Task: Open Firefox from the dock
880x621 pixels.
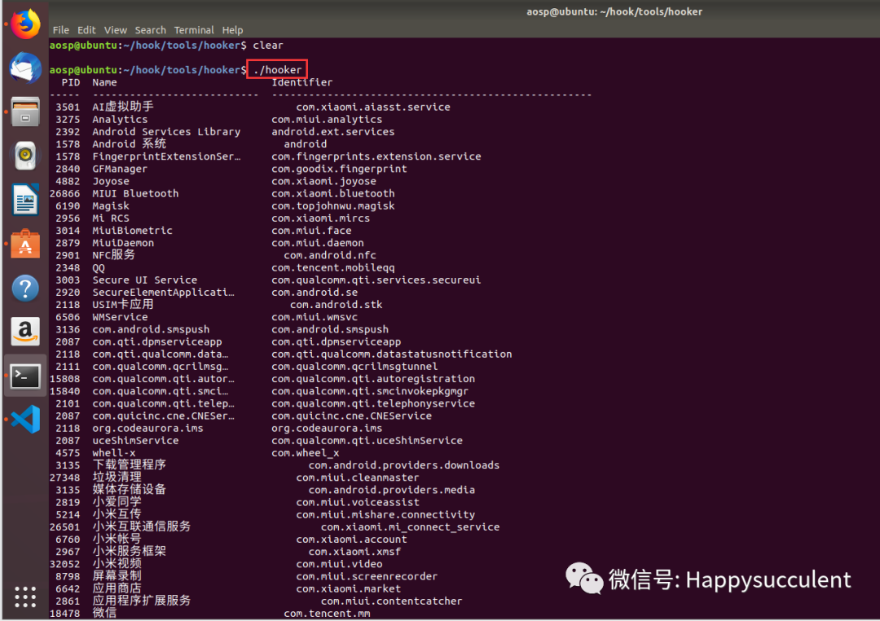Action: coord(25,24)
